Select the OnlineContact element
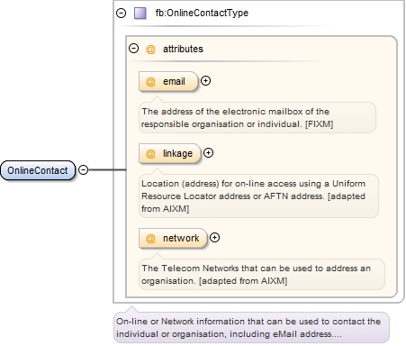The width and height of the screenshot is (406, 346). [x=38, y=170]
